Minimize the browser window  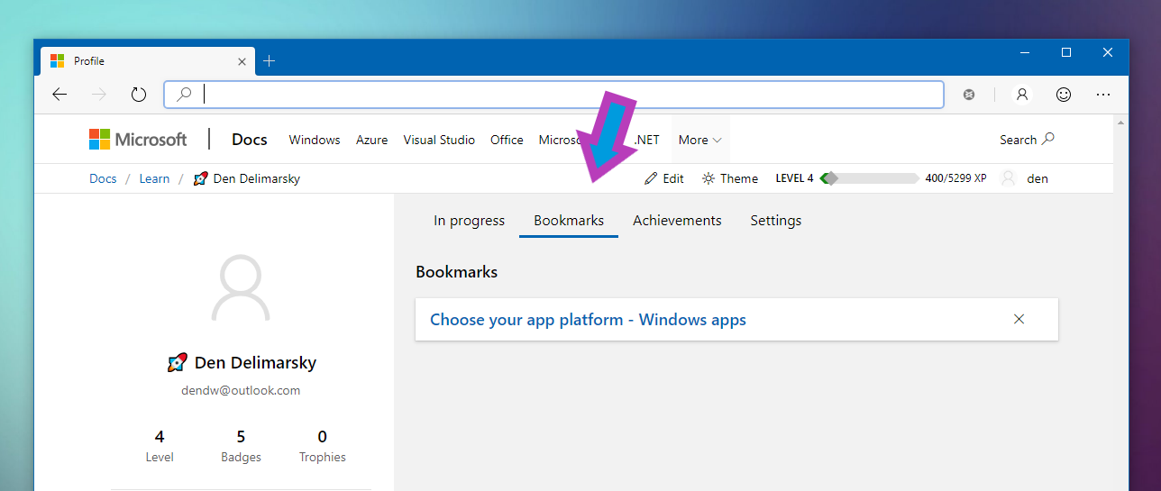pyautogui.click(x=1025, y=53)
